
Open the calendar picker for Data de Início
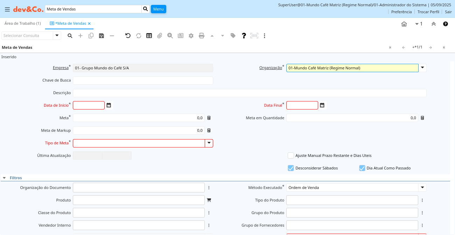(x=109, y=105)
